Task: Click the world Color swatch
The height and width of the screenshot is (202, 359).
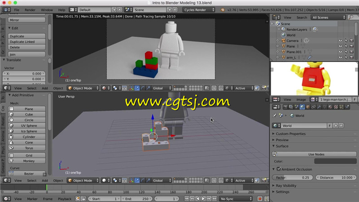Action: coord(335,161)
